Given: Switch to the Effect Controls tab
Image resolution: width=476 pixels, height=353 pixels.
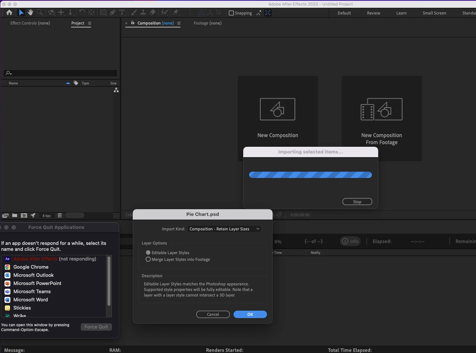Looking at the screenshot, I should [30, 23].
